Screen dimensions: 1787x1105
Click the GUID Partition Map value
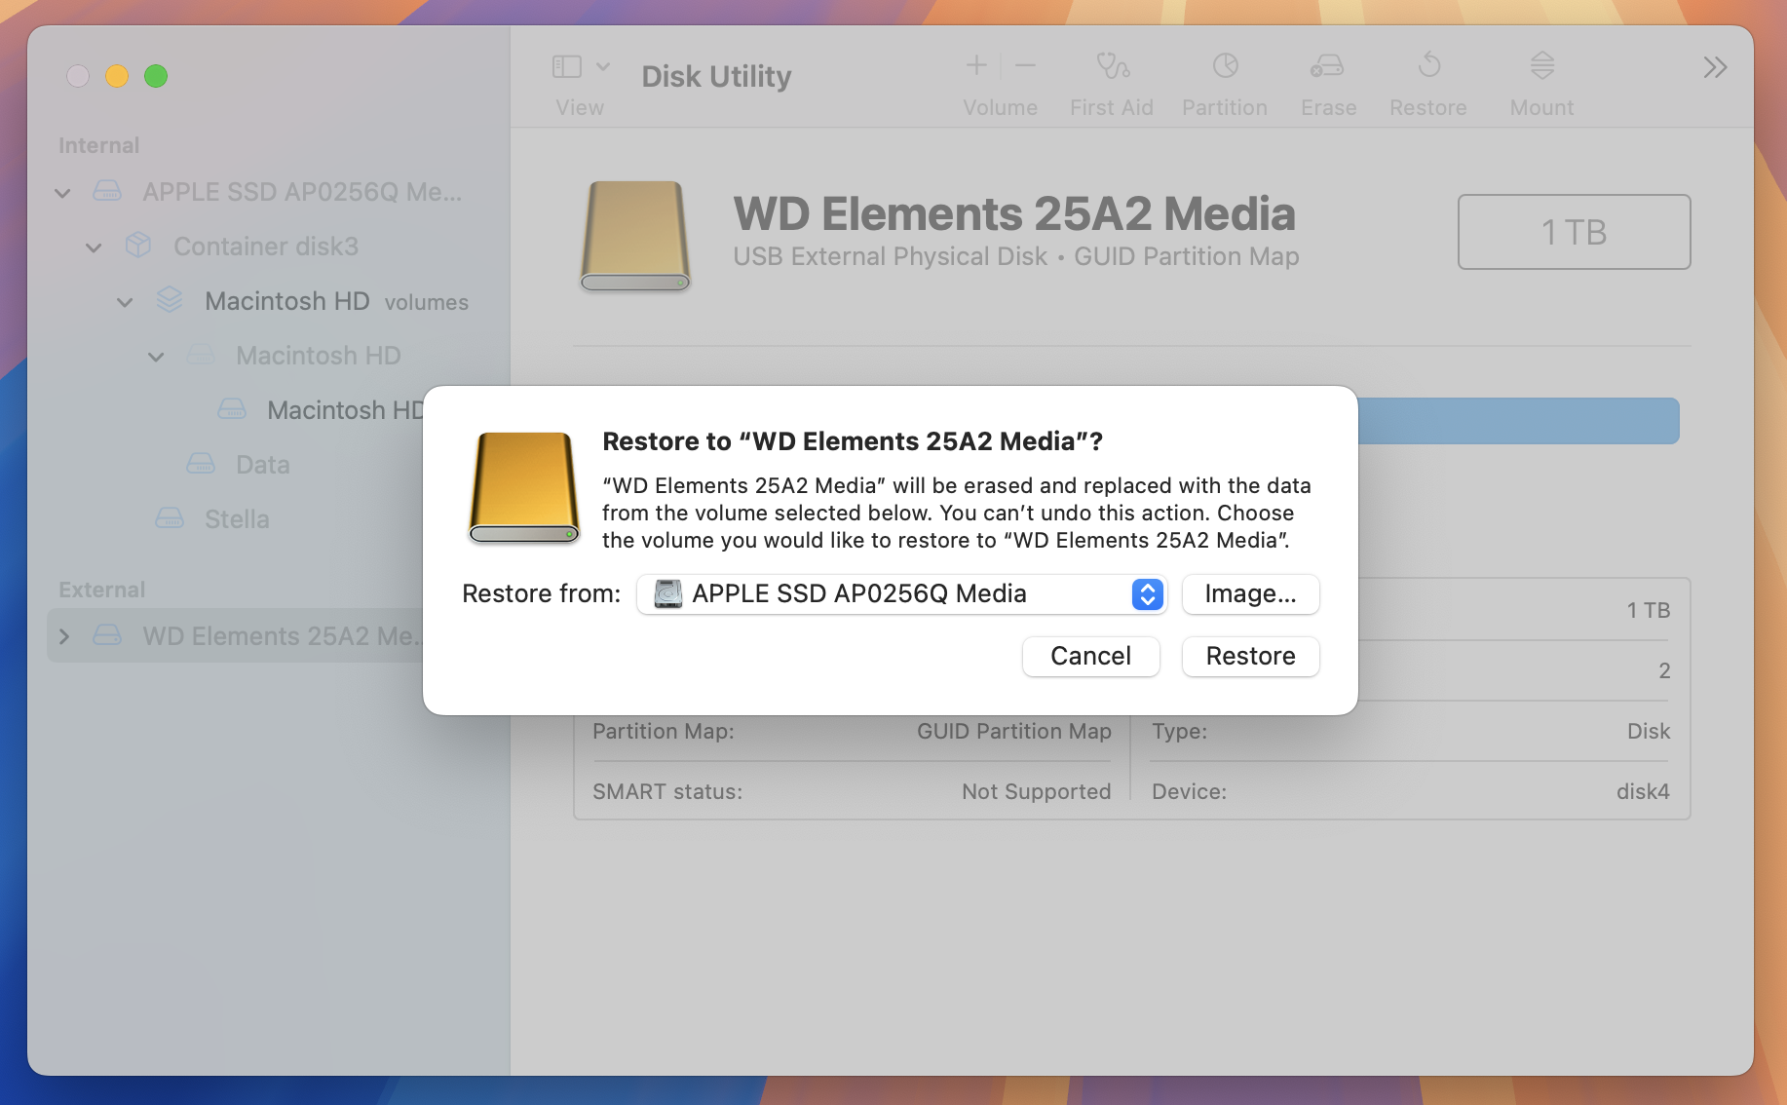tap(1013, 731)
